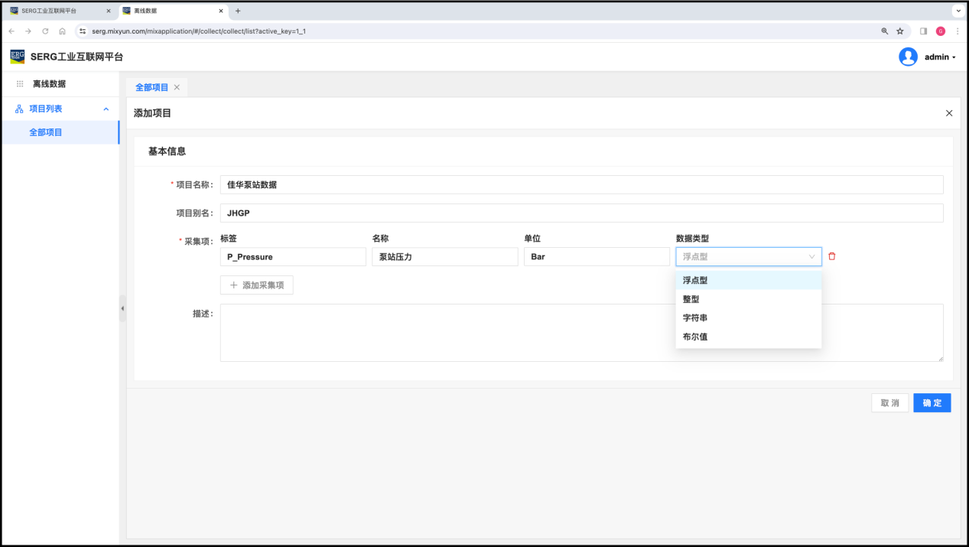Delete the P_Pressure collection item row
This screenshot has height=547, width=969.
point(832,256)
